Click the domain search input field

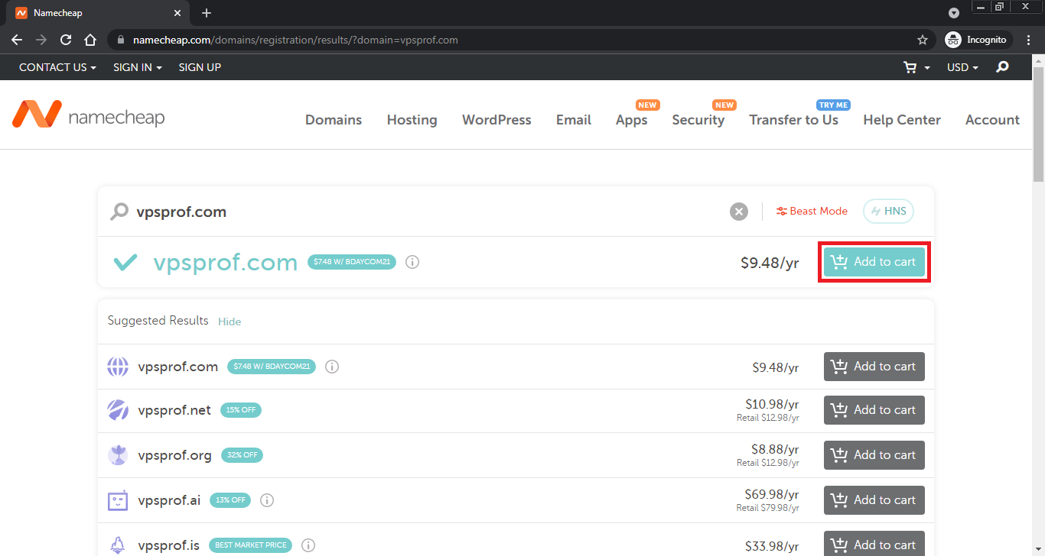428,212
